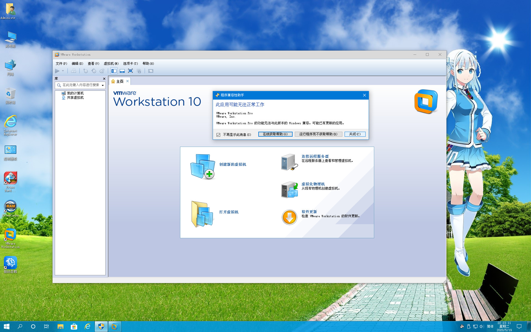Open the 此电脑 desktop icon

click(11, 39)
